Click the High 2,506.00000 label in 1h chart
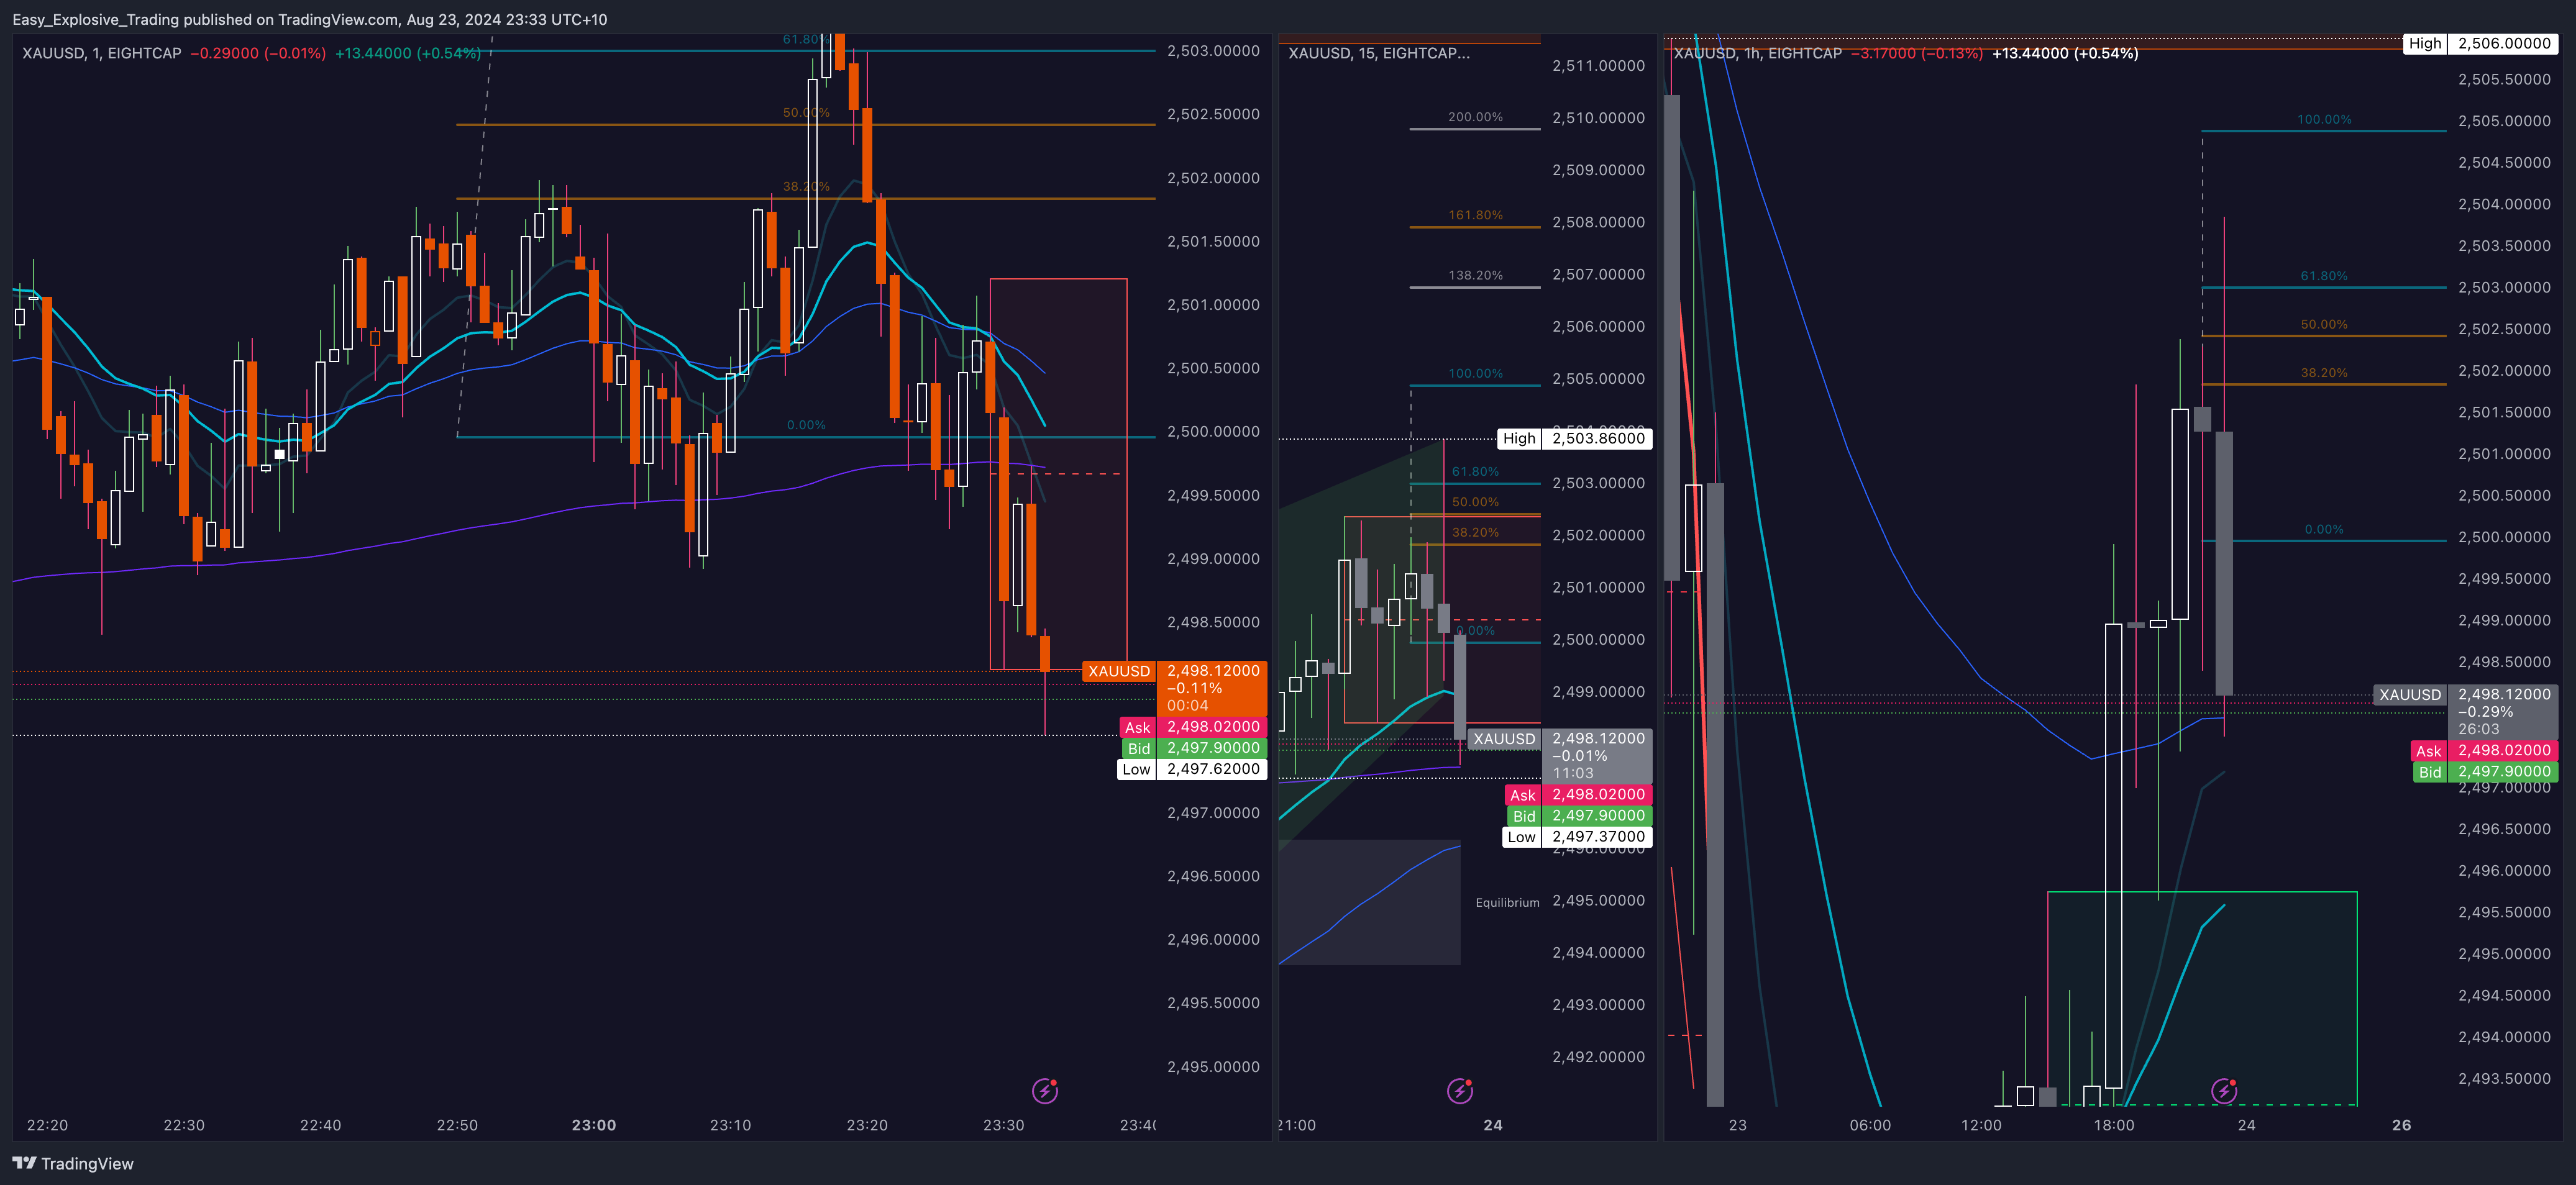This screenshot has width=2576, height=1185. point(2480,43)
